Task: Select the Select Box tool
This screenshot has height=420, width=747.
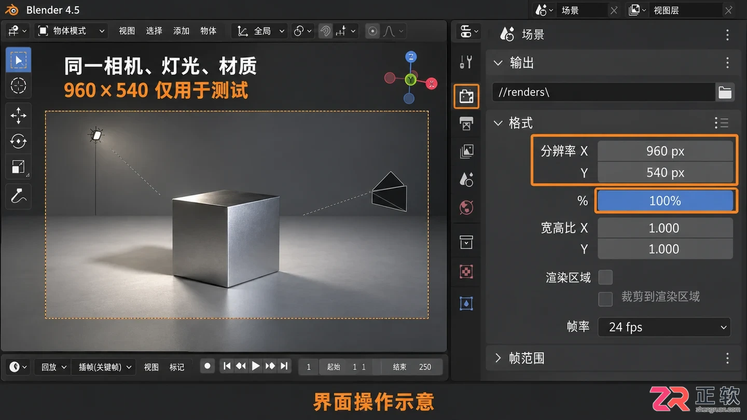Action: [x=19, y=60]
